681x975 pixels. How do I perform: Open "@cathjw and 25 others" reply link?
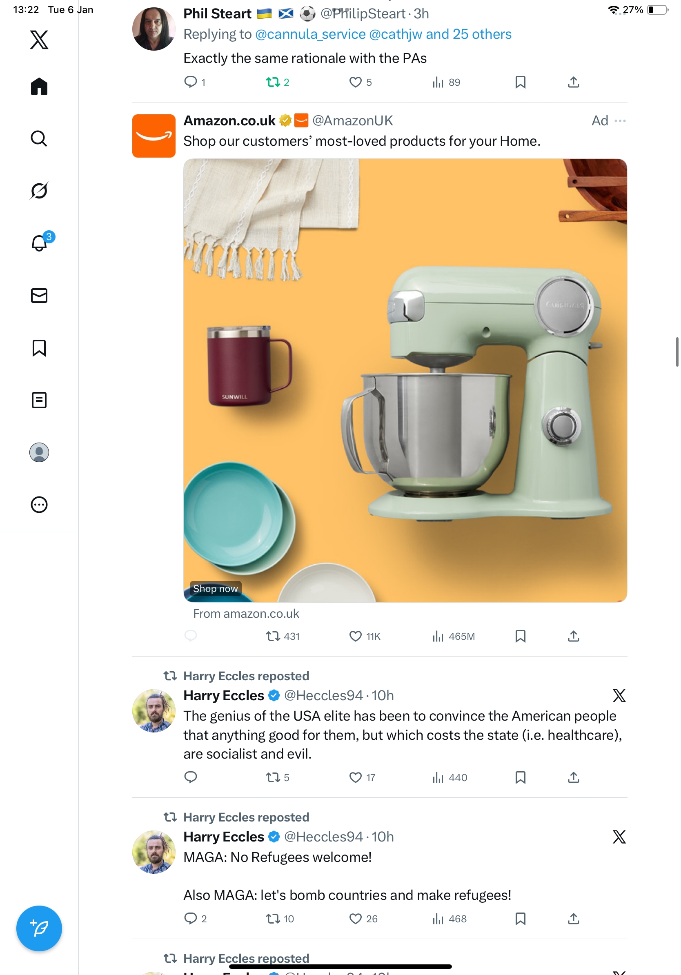coord(440,34)
